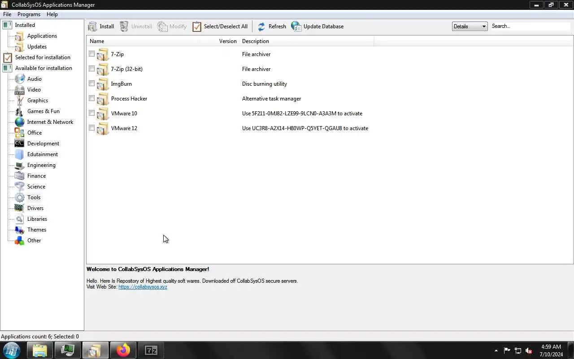Check the 7-Zip (32-bit) checkbox
The image size is (574, 359).
click(91, 69)
